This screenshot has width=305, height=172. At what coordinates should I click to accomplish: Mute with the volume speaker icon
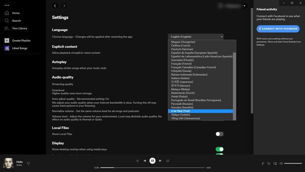281,163
